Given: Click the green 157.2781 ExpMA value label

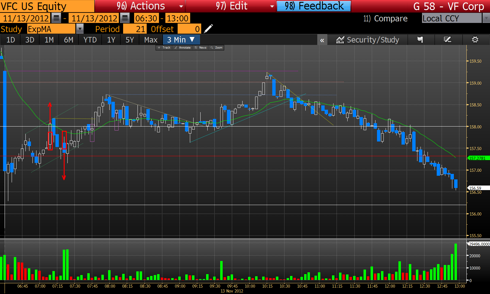Looking at the screenshot, I should pyautogui.click(x=479, y=158).
